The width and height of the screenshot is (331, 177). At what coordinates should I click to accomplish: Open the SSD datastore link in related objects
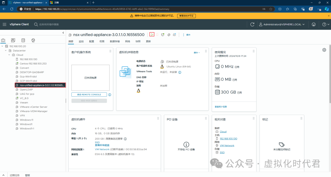222,152
